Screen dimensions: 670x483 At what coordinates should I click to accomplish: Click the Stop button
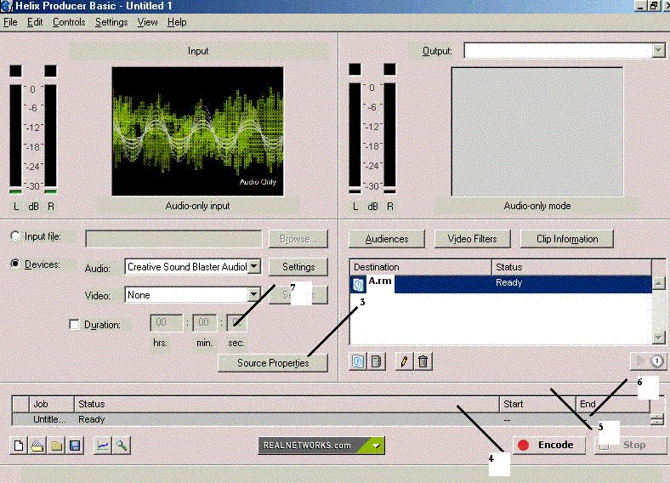[631, 445]
